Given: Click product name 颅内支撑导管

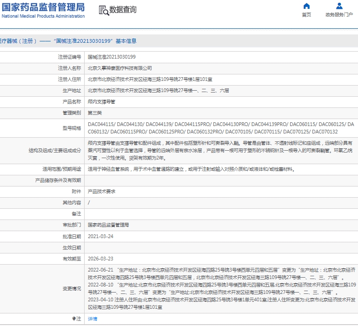Looking at the screenshot, I should tap(102, 102).
